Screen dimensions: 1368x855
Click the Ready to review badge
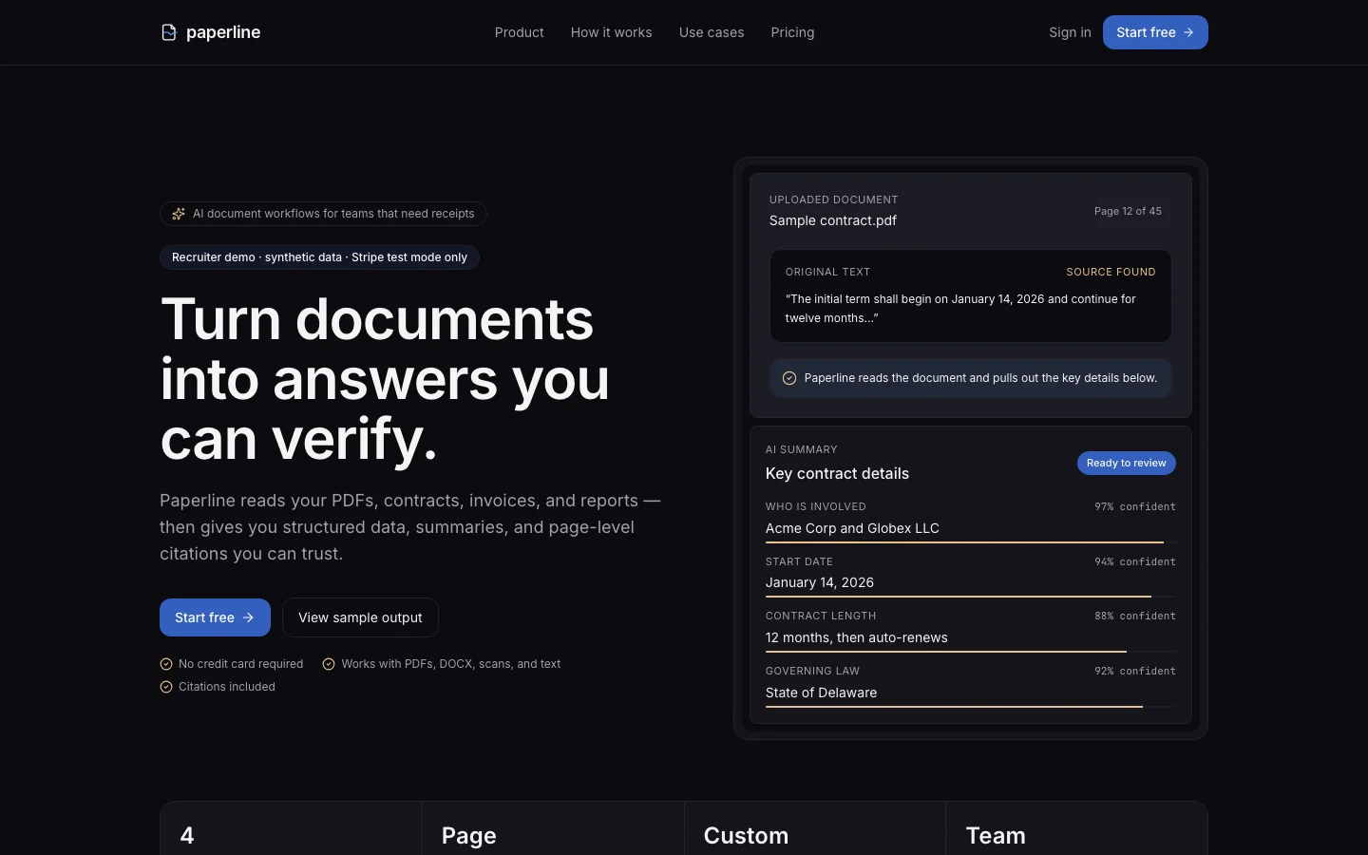(x=1127, y=463)
